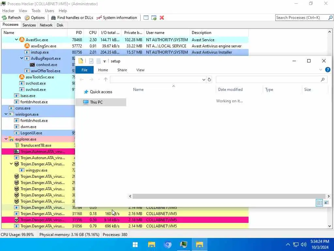Click the find window toolbar icon

click(146, 18)
